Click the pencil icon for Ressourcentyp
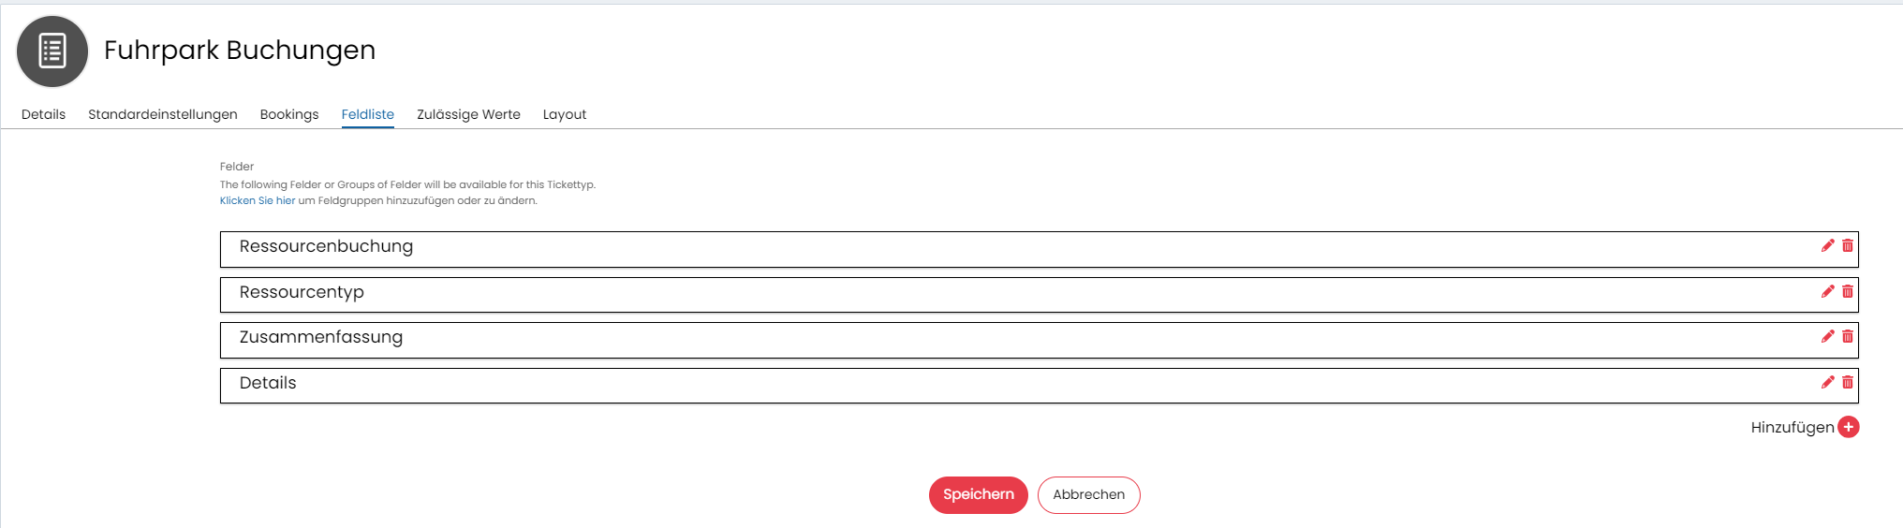Screen dimensions: 1903x528 click(1827, 292)
